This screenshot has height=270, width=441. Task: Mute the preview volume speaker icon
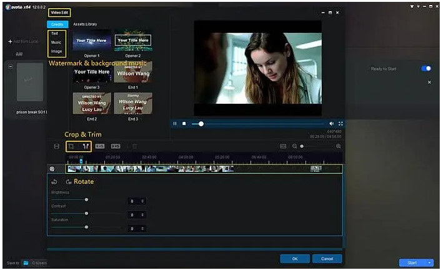[x=331, y=124]
